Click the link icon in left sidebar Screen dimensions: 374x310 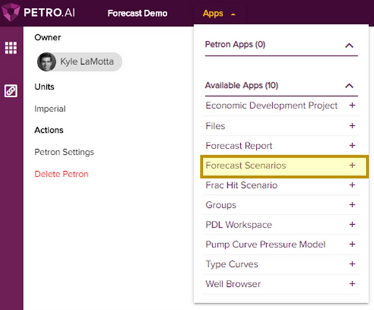11,91
